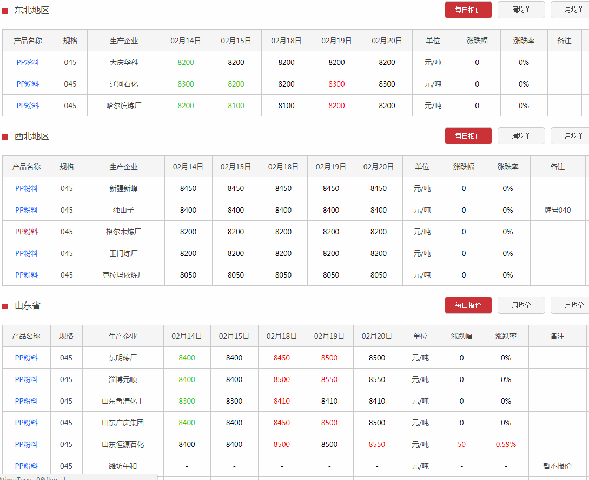Show 周均价 for 西北地区 section
589x480 pixels.
click(521, 136)
